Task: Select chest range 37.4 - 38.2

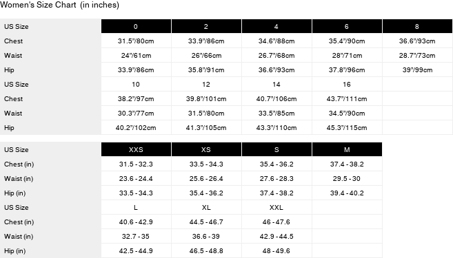Action: coord(347,164)
